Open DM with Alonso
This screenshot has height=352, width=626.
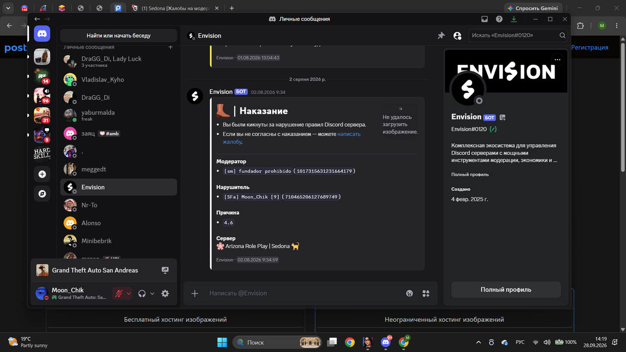(118, 223)
